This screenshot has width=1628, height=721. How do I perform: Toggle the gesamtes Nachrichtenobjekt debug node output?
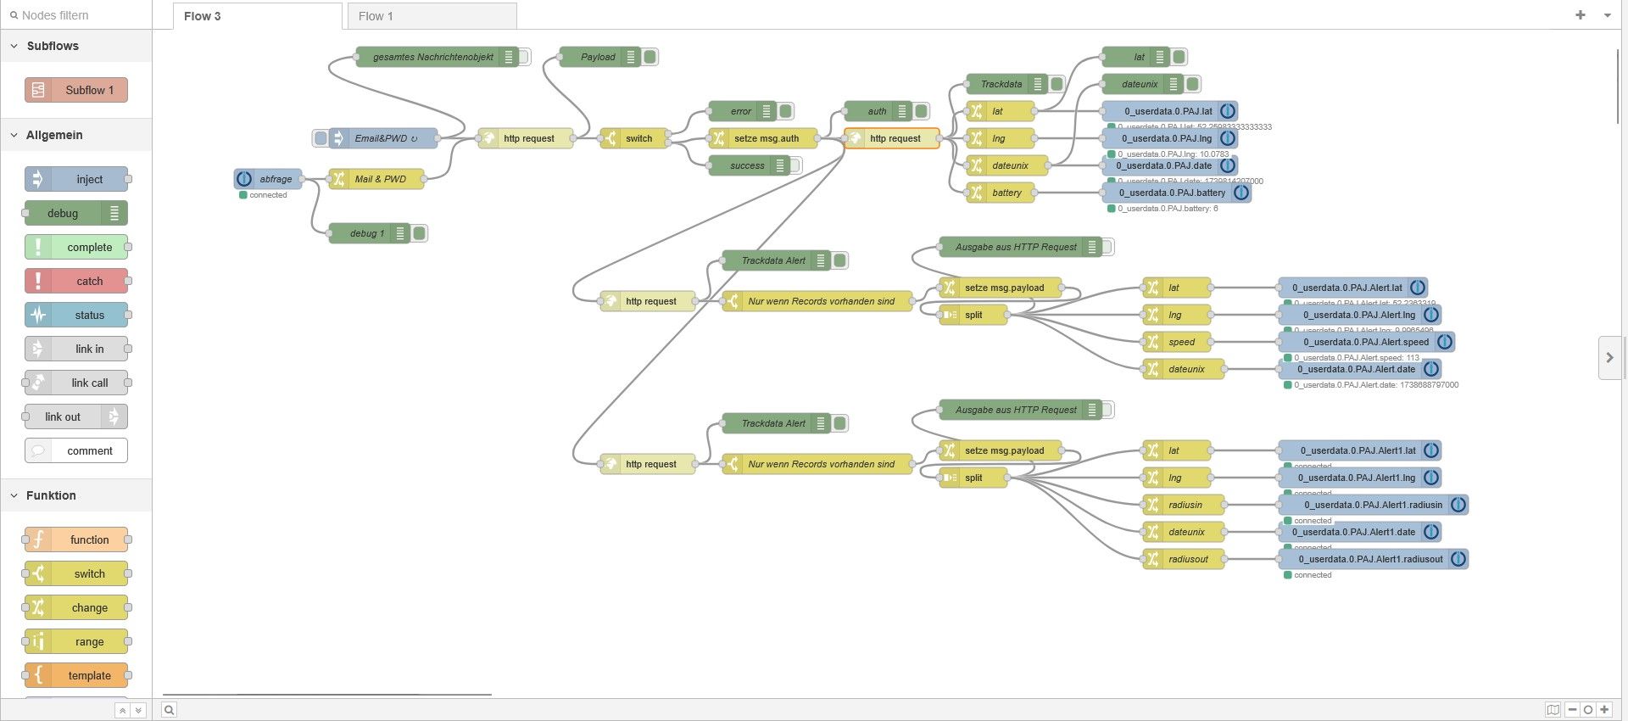[x=525, y=57]
